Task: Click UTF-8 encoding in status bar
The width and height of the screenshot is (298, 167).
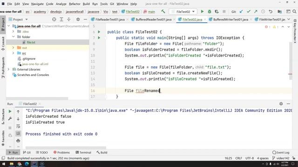Action: click(x=250, y=158)
